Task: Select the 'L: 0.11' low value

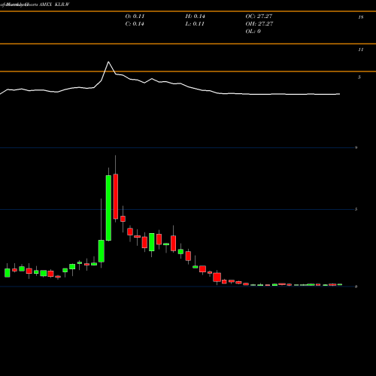Action: 195,24
